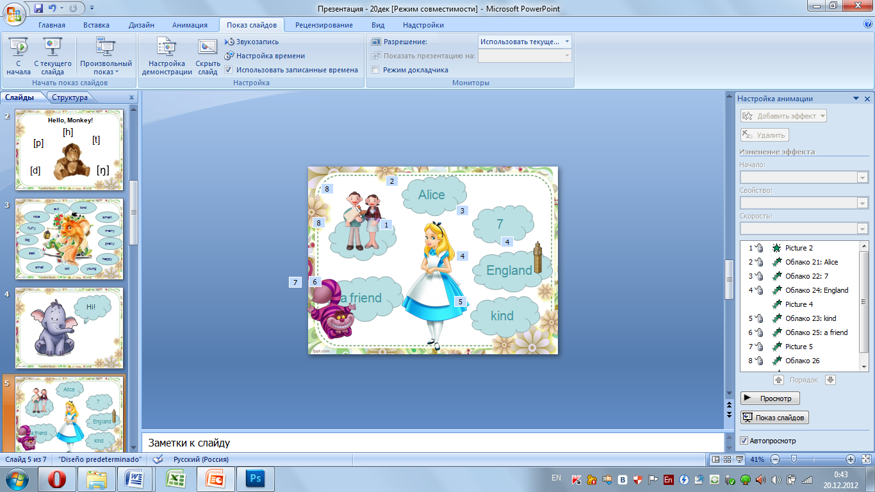The width and height of the screenshot is (875, 492).
Task: Open the Вид ribbon tab
Action: (378, 25)
